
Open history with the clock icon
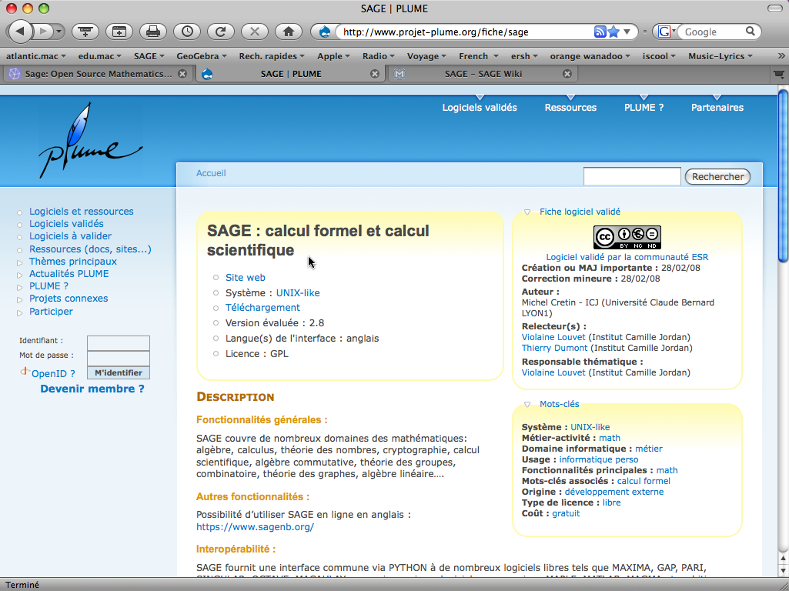coord(187,32)
